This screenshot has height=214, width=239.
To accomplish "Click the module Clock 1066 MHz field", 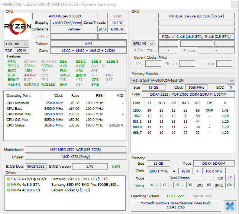I will (196, 88).
